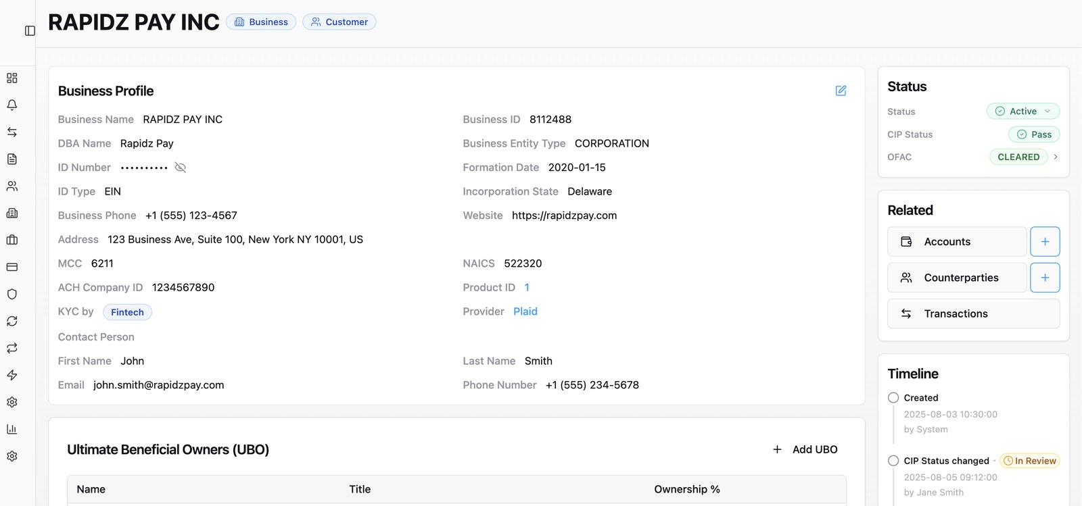Click the In Review badge in timeline

click(x=1029, y=461)
